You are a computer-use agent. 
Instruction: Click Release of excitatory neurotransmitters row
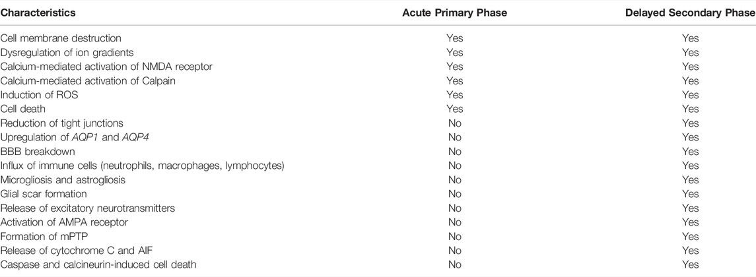[378, 208]
